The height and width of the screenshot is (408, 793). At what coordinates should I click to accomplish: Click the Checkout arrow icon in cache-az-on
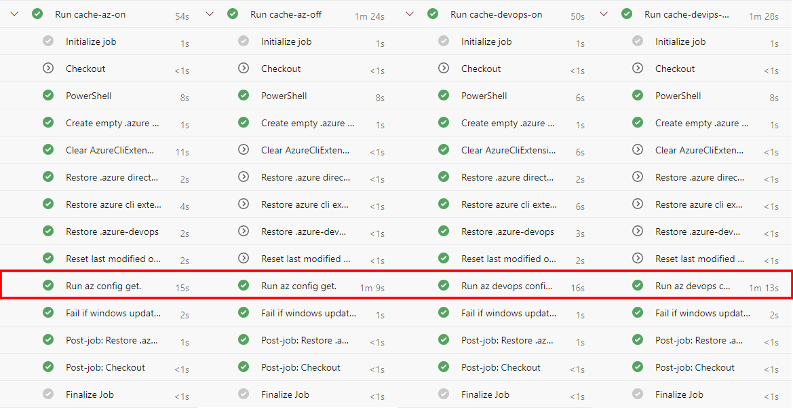pyautogui.click(x=48, y=69)
